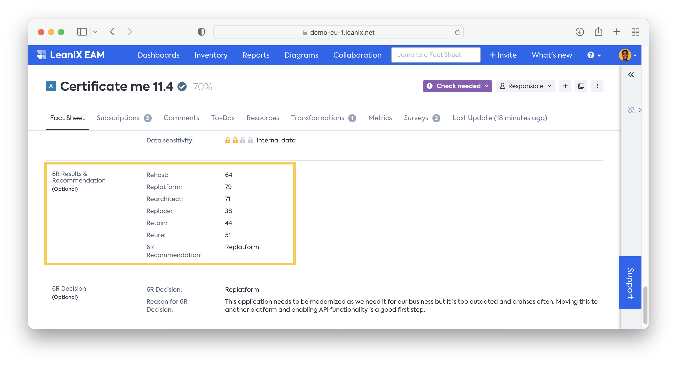Click the copy fact sheet icon
This screenshot has width=677, height=366.
pyautogui.click(x=581, y=86)
